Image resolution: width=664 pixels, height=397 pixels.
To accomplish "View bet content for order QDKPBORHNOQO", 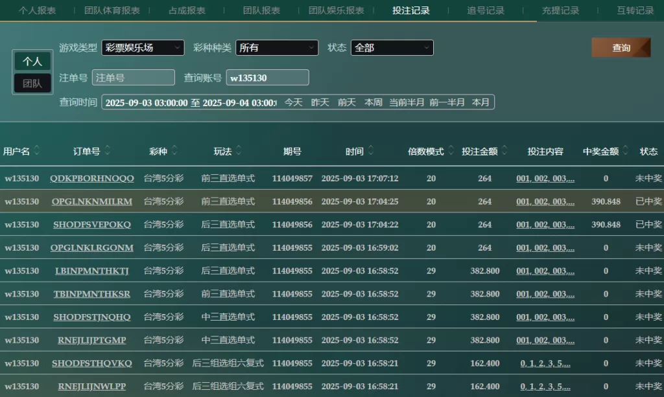I will pos(545,178).
